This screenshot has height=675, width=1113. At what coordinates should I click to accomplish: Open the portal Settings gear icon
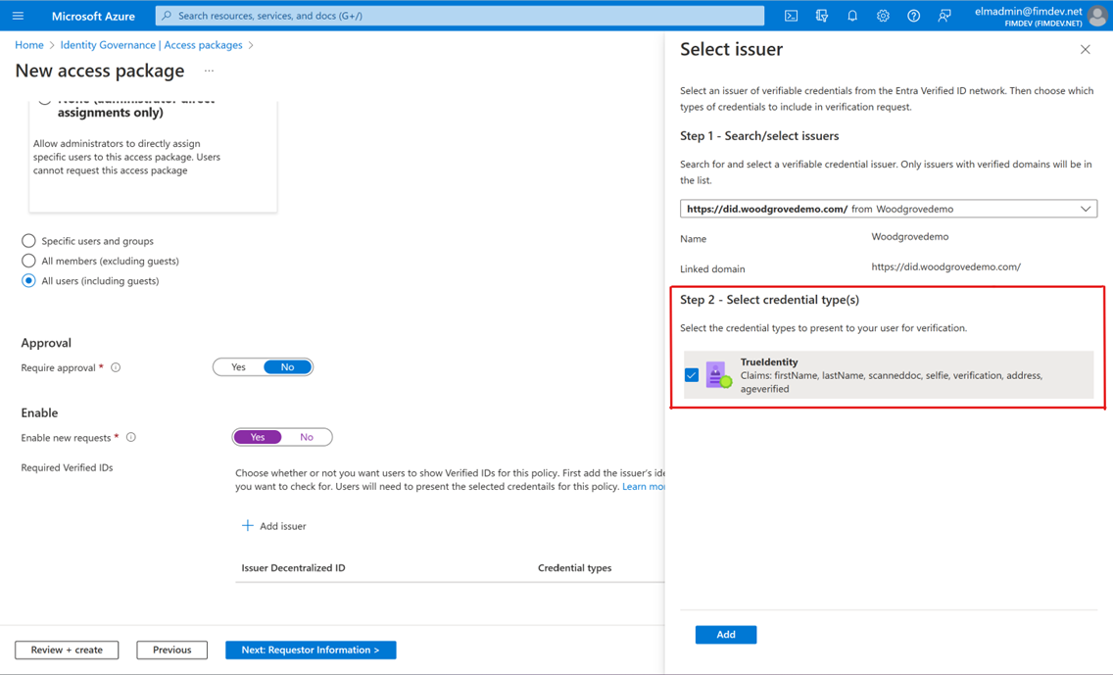tap(883, 15)
